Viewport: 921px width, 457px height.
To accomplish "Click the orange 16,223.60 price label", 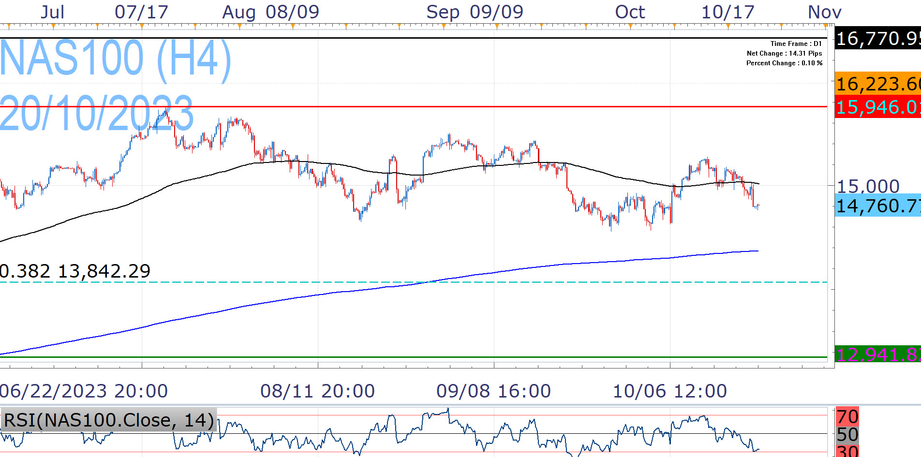I will click(877, 84).
